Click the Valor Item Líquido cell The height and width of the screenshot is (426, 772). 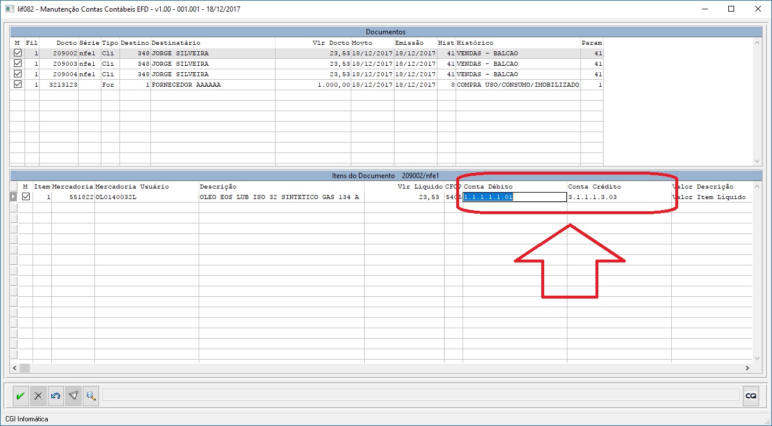point(709,197)
